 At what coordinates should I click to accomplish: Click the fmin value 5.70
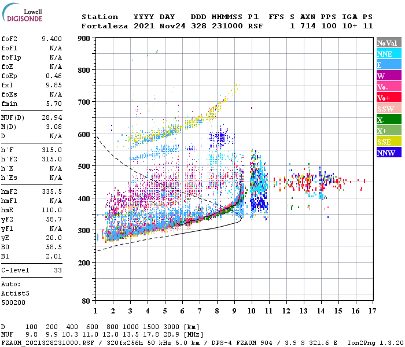tap(54, 104)
